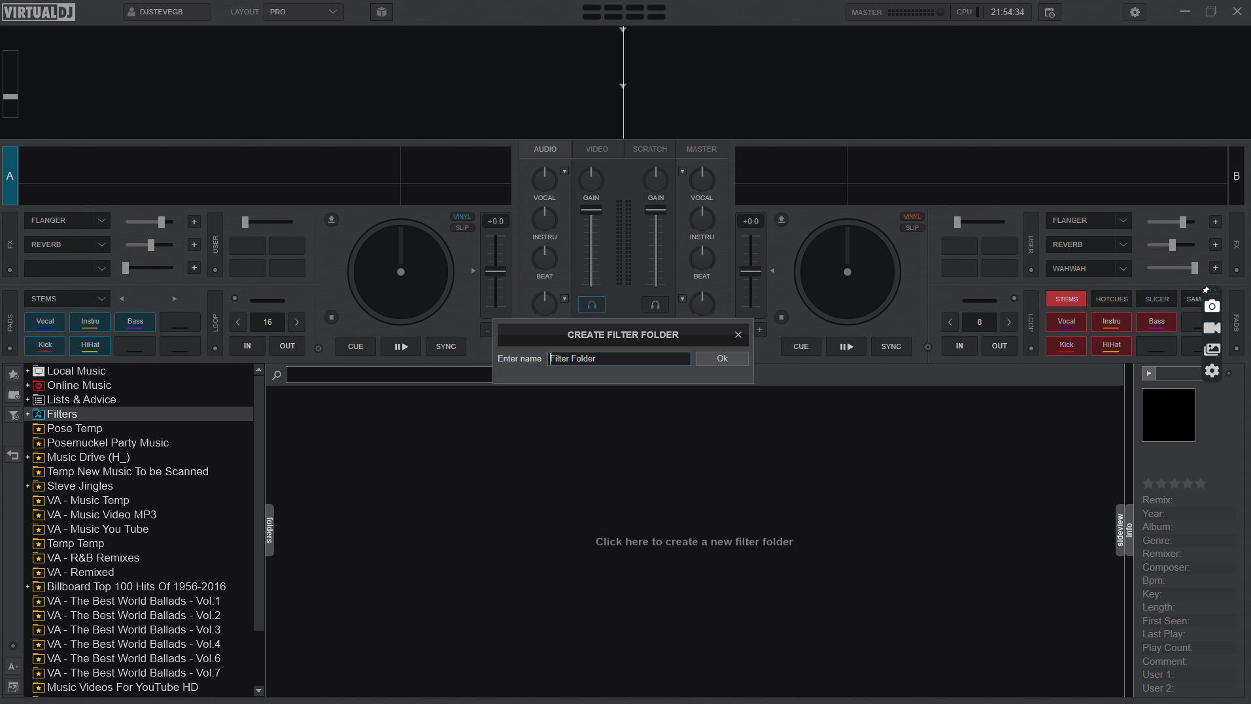The height and width of the screenshot is (704, 1251).
Task: Click the Enter name text field
Action: point(619,359)
